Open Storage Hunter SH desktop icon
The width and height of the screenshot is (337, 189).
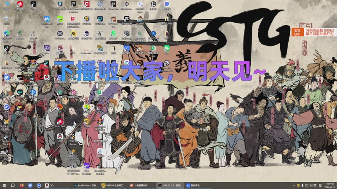tap(20, 110)
